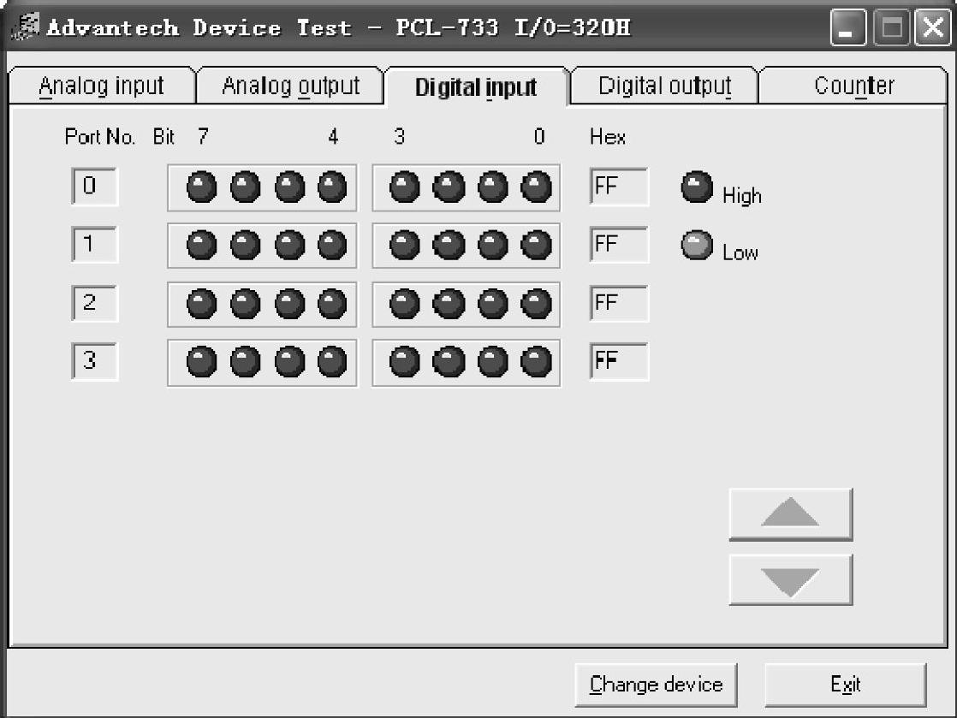The height and width of the screenshot is (718, 957).
Task: Click the down arrow port scroll button
Action: tap(790, 579)
